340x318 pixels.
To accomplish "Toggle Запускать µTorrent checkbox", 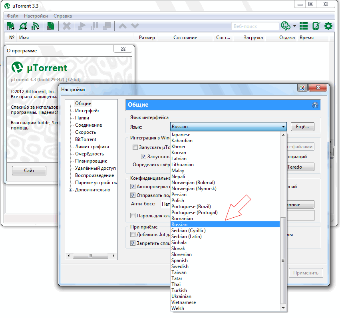I will tap(135, 147).
